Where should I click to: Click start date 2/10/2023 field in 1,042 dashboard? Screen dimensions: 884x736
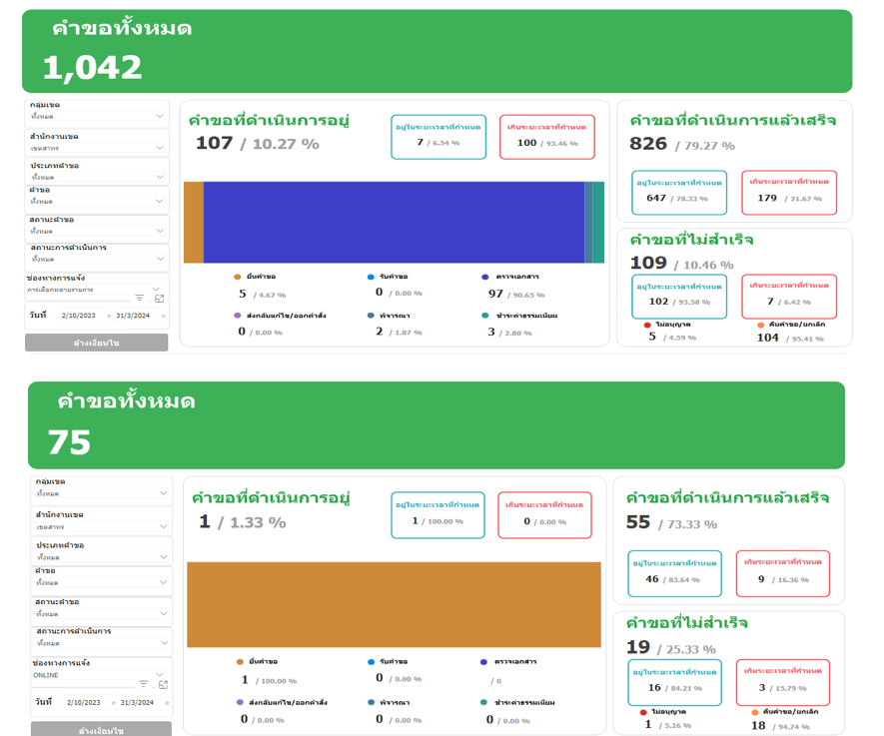(x=78, y=316)
